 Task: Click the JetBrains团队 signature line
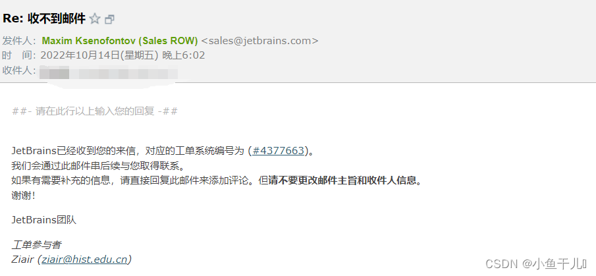click(x=43, y=220)
